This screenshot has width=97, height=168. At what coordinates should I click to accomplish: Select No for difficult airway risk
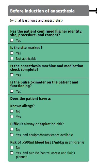click(x=12, y=129)
